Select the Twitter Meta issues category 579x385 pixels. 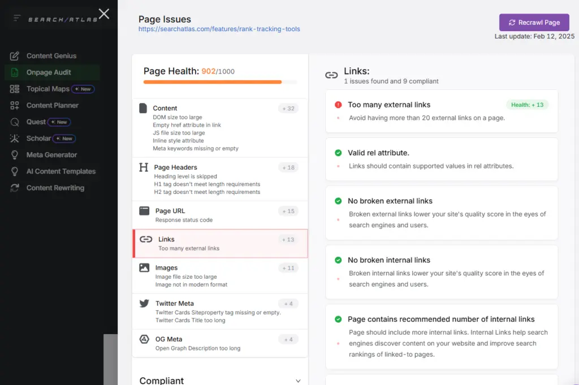(x=220, y=312)
